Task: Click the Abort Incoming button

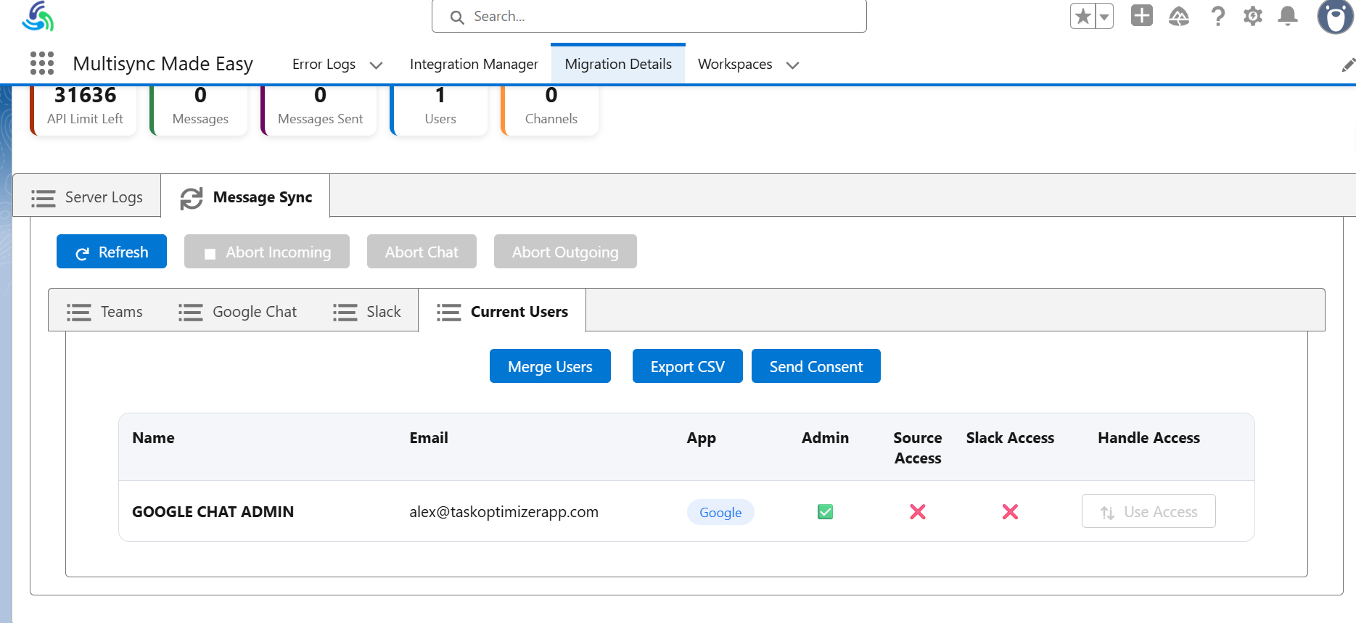Action: (267, 252)
